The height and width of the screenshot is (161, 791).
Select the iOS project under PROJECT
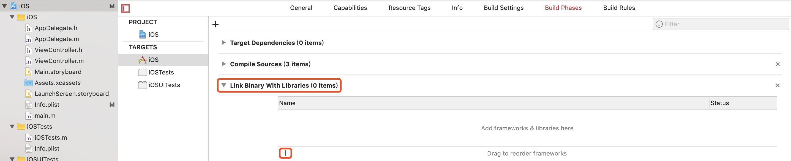[x=149, y=34]
